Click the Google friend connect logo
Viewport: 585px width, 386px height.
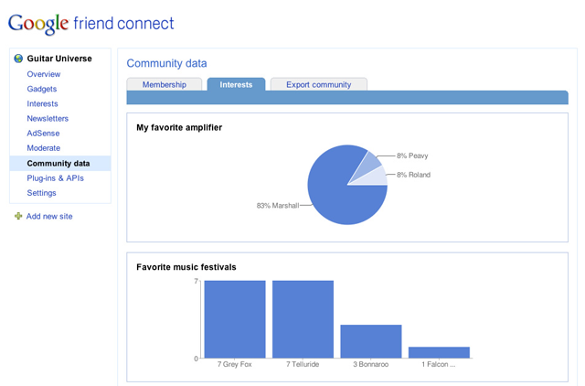click(91, 24)
